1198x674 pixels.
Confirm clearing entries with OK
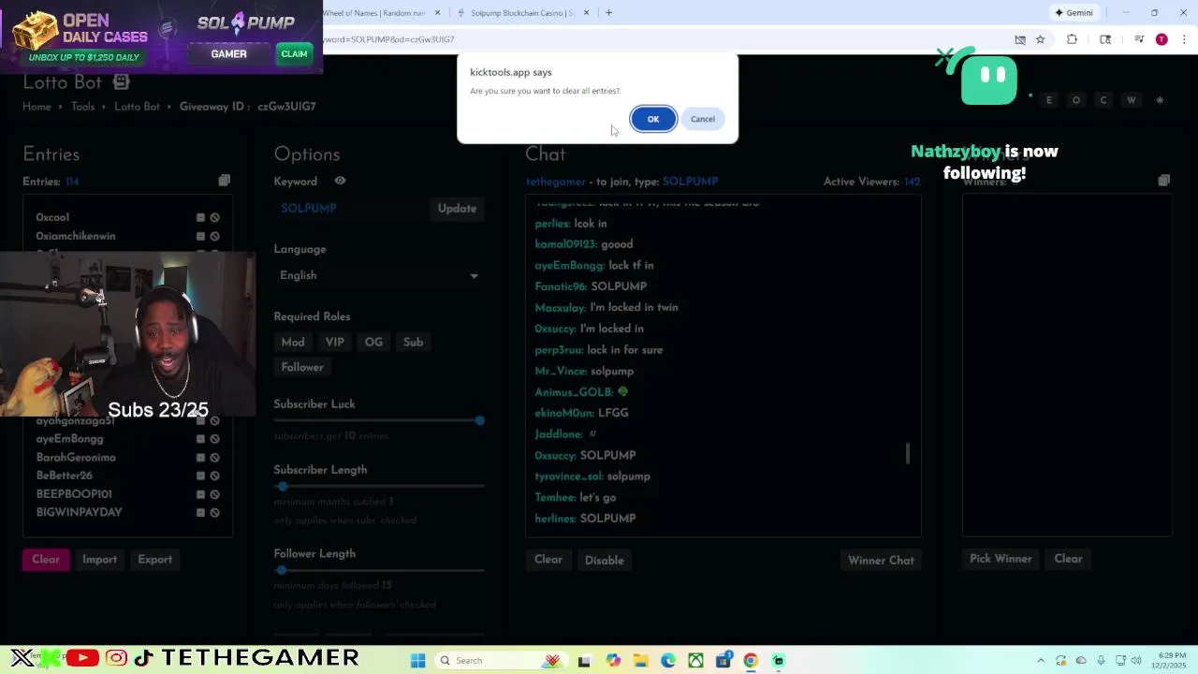coord(653,119)
